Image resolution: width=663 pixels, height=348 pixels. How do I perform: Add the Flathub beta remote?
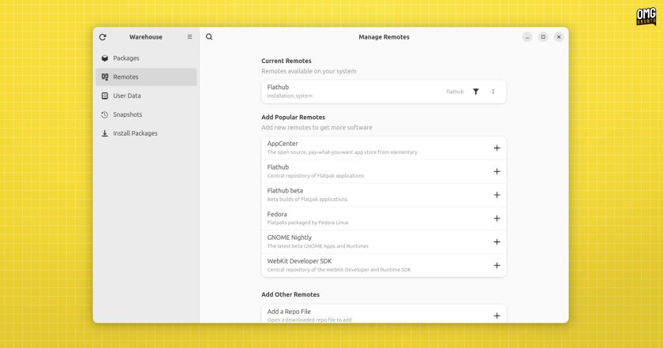point(496,195)
